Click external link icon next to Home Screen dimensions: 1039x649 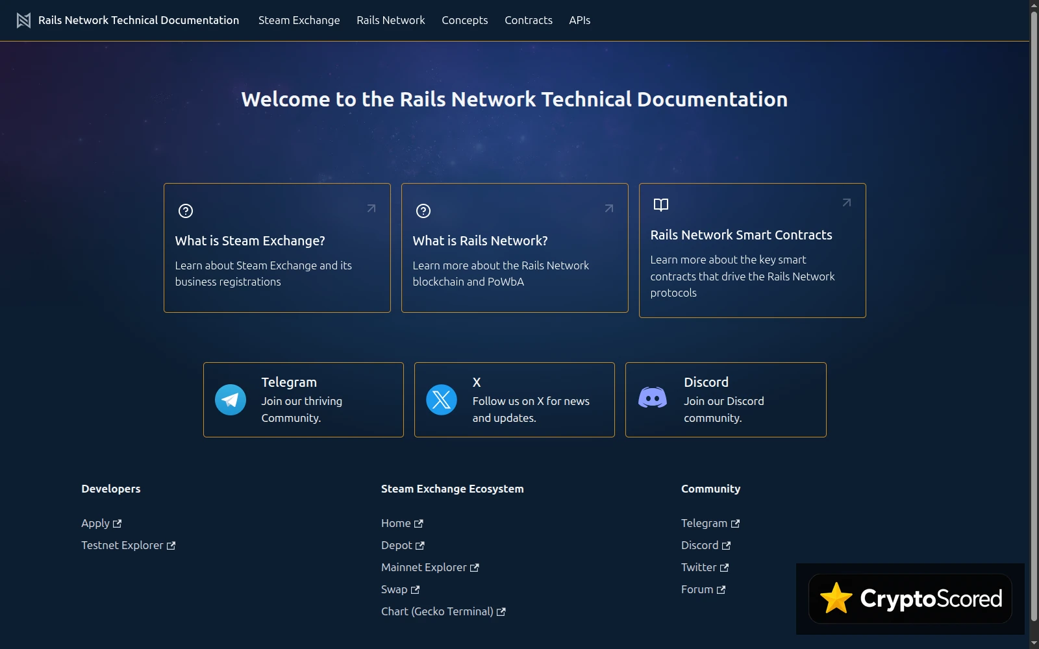419,524
